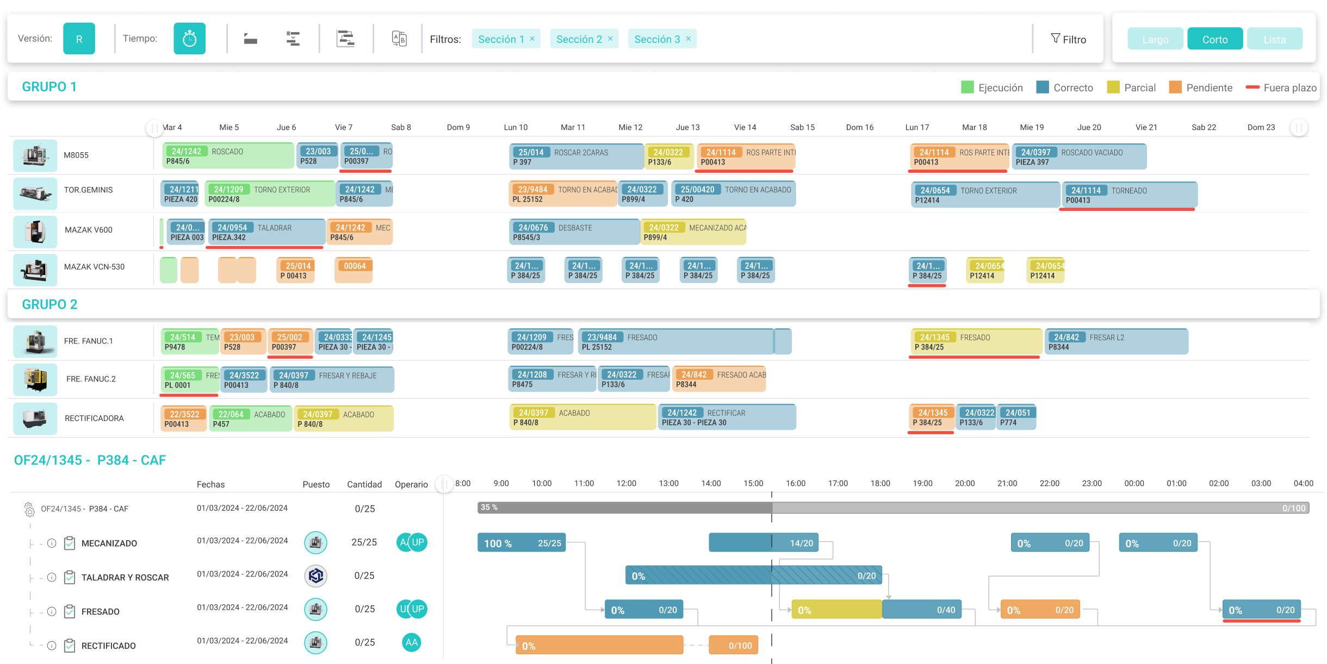Select the Corto view button
Screen dimensions: 1327x664
coord(1215,39)
